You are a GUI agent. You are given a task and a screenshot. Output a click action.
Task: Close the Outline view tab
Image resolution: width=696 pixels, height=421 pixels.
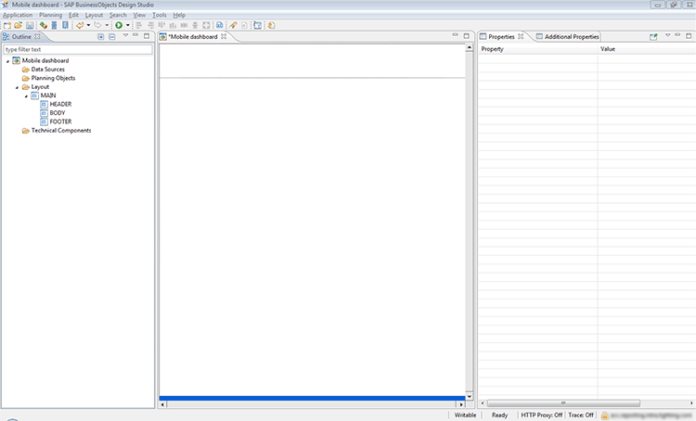click(37, 36)
